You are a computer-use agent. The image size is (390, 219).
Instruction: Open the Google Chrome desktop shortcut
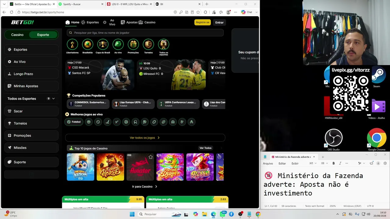point(377,140)
